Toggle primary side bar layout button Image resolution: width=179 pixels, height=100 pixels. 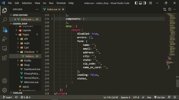pyautogui.click(x=136, y=3)
